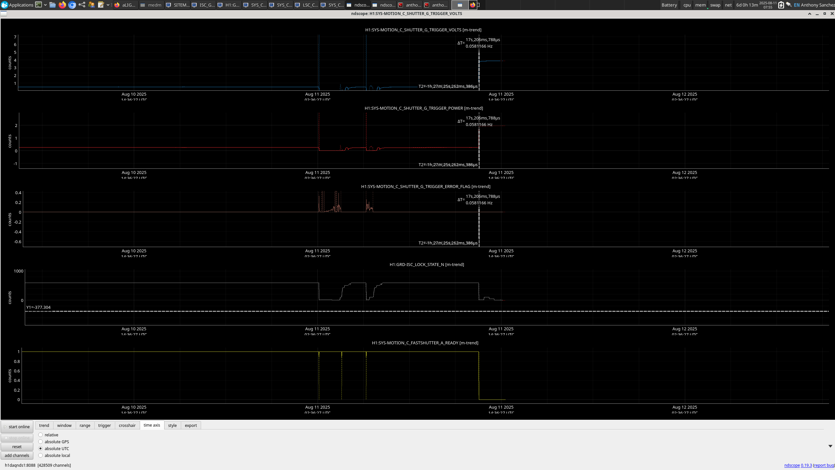Image resolution: width=835 pixels, height=470 pixels.
Task: Click the network share launcher icon
Action: coord(82,5)
